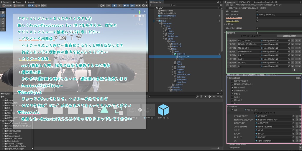Image resolution: width=302 pixels, height=151 pixels.
Task: Open shading mode dropdown in Scene toolbar
Action: [x=102, y=6]
